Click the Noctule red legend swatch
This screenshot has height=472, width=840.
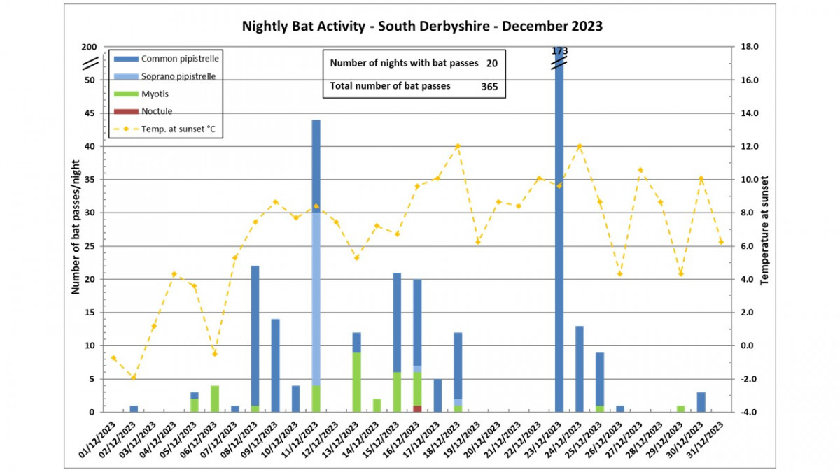[125, 111]
